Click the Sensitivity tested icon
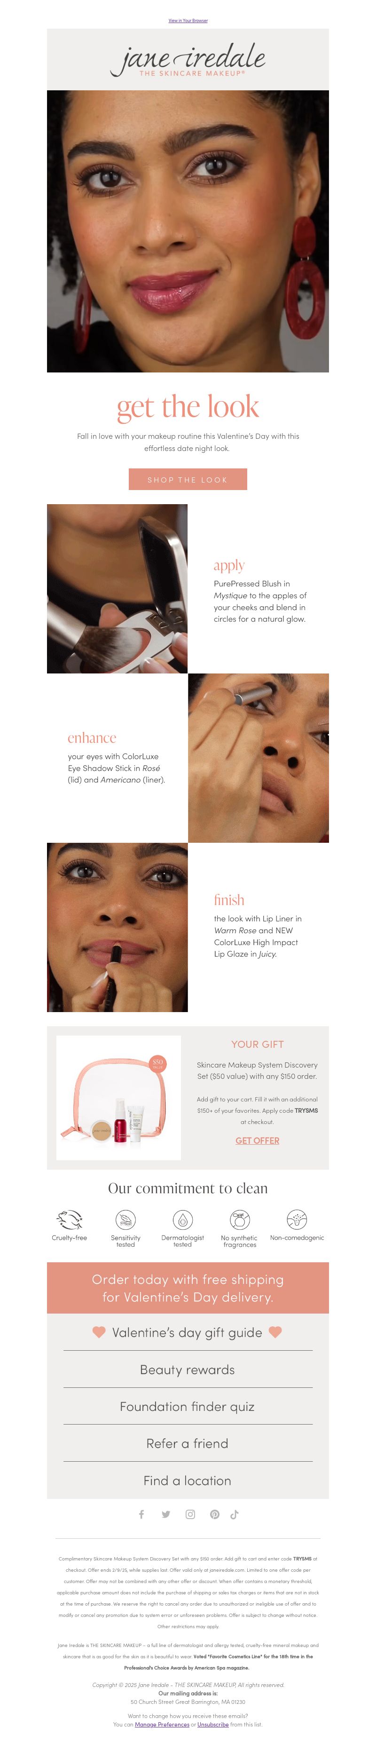The height and width of the screenshot is (1742, 376). point(125,1219)
